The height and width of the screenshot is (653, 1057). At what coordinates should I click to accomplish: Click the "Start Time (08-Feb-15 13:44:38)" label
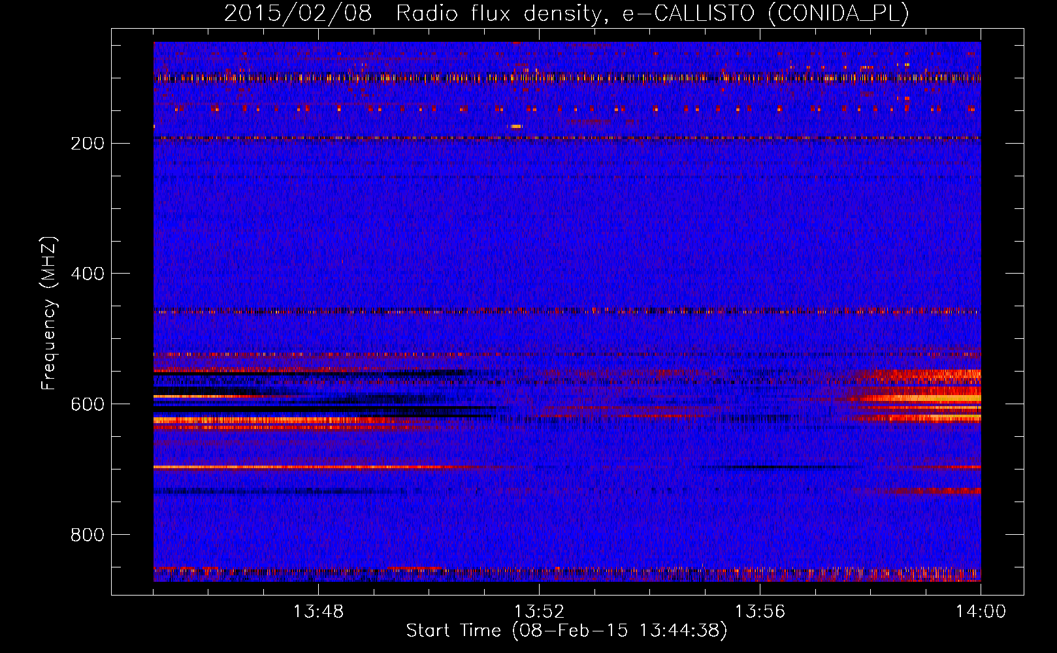pyautogui.click(x=566, y=631)
